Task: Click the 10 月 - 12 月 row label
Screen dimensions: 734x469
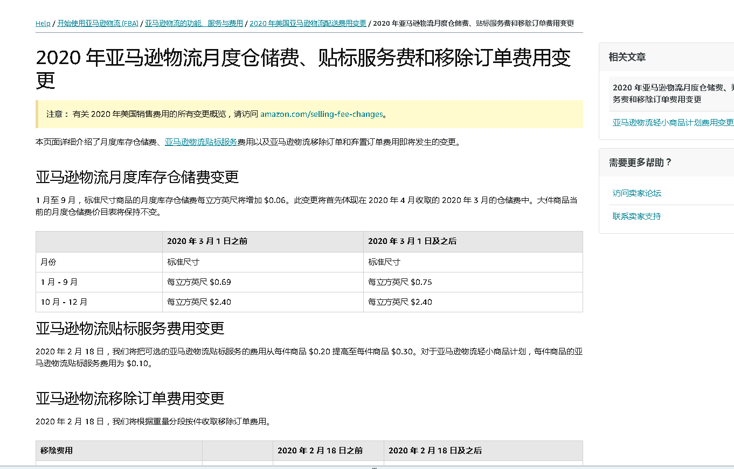Action: coord(99,302)
